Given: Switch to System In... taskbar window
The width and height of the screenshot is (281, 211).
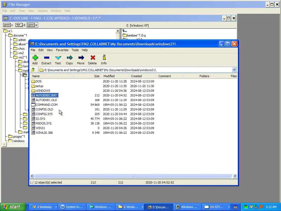Looking at the screenshot, I should click(x=72, y=207).
